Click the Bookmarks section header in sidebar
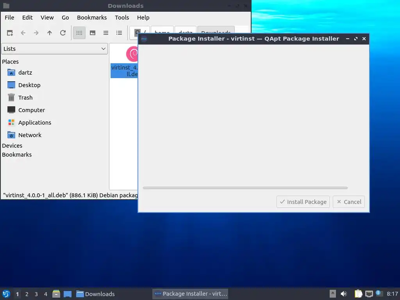Screen dimensions: 400x300 (17, 155)
